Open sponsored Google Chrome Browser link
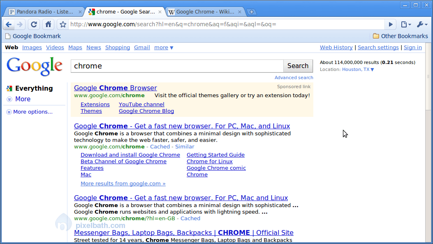The height and width of the screenshot is (244, 433). point(116,88)
